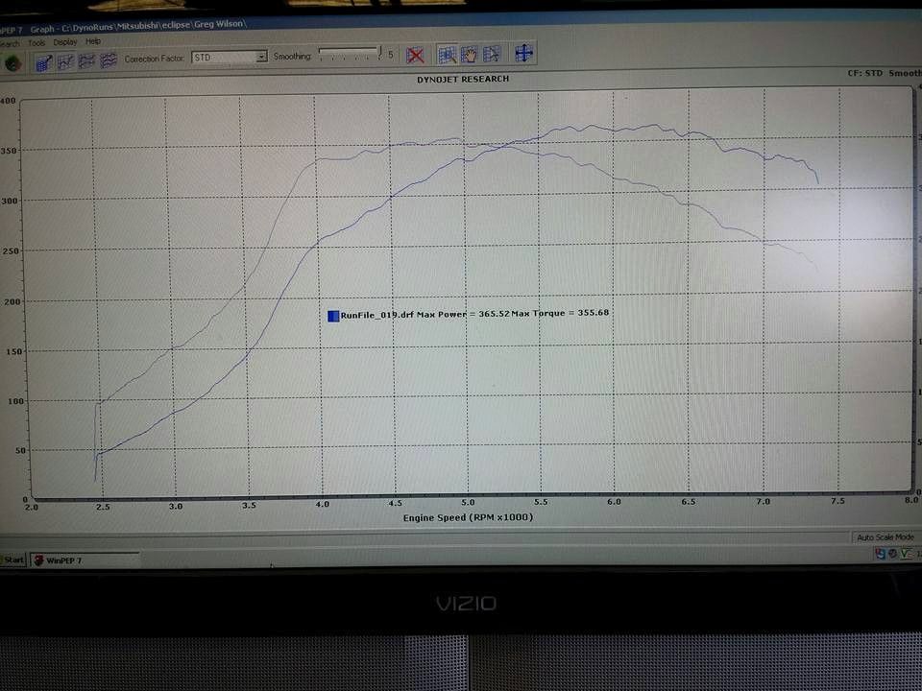Click the STD correction factor combo box
This screenshot has width=922, height=691.
pos(230,57)
